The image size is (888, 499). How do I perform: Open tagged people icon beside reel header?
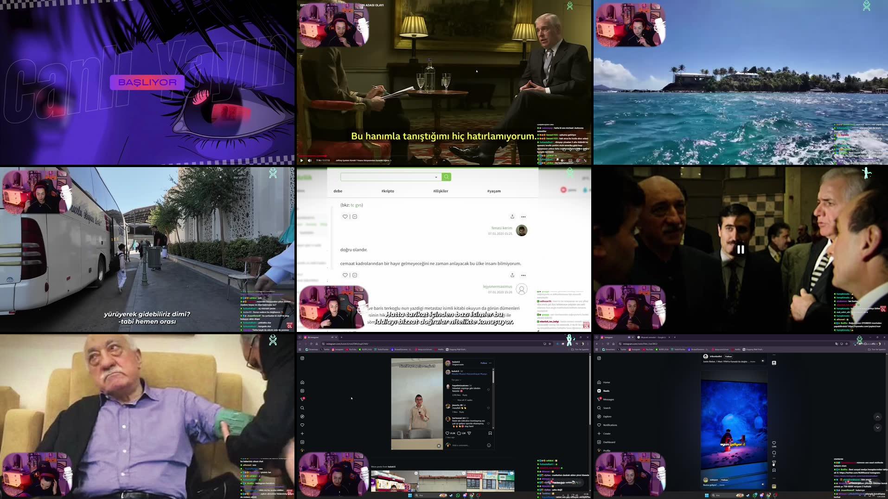(x=774, y=363)
